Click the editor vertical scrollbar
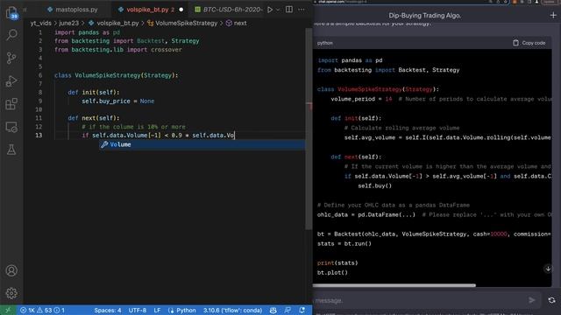The height and width of the screenshot is (315, 561). pos(309,129)
